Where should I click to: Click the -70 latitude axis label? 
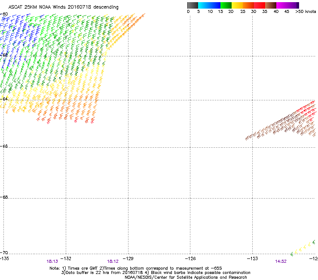(4, 252)
